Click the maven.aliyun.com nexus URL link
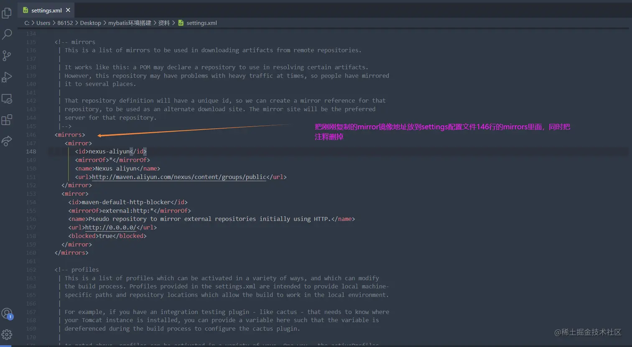 [179, 177]
